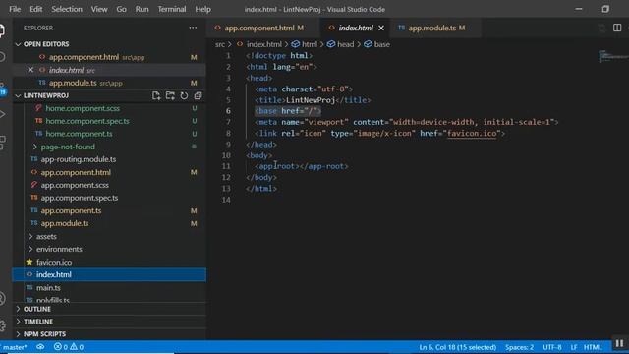This screenshot has height=354, width=629.
Task: Click the New Folder icon in LINTNEWPROJ header
Action: (x=170, y=95)
